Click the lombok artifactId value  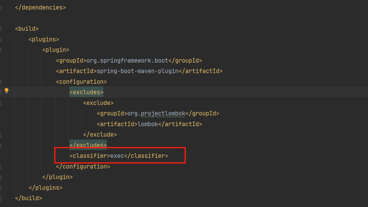(148, 124)
